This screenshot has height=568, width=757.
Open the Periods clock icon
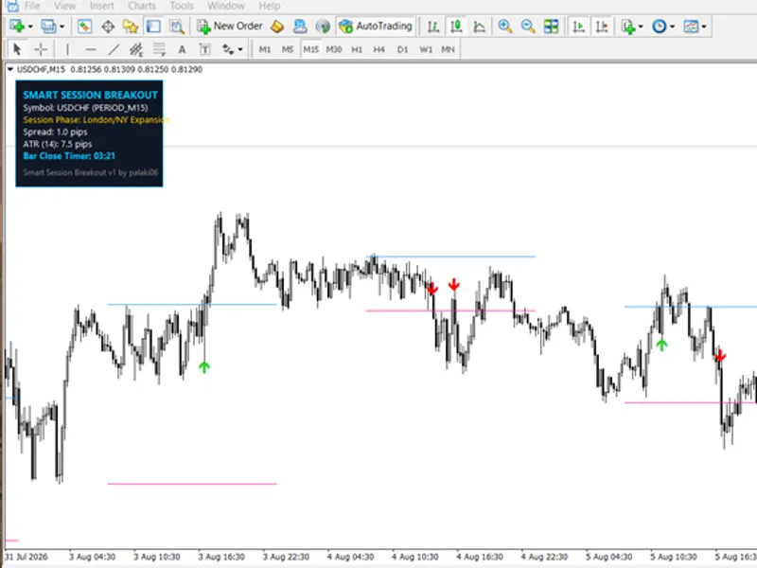tap(659, 27)
